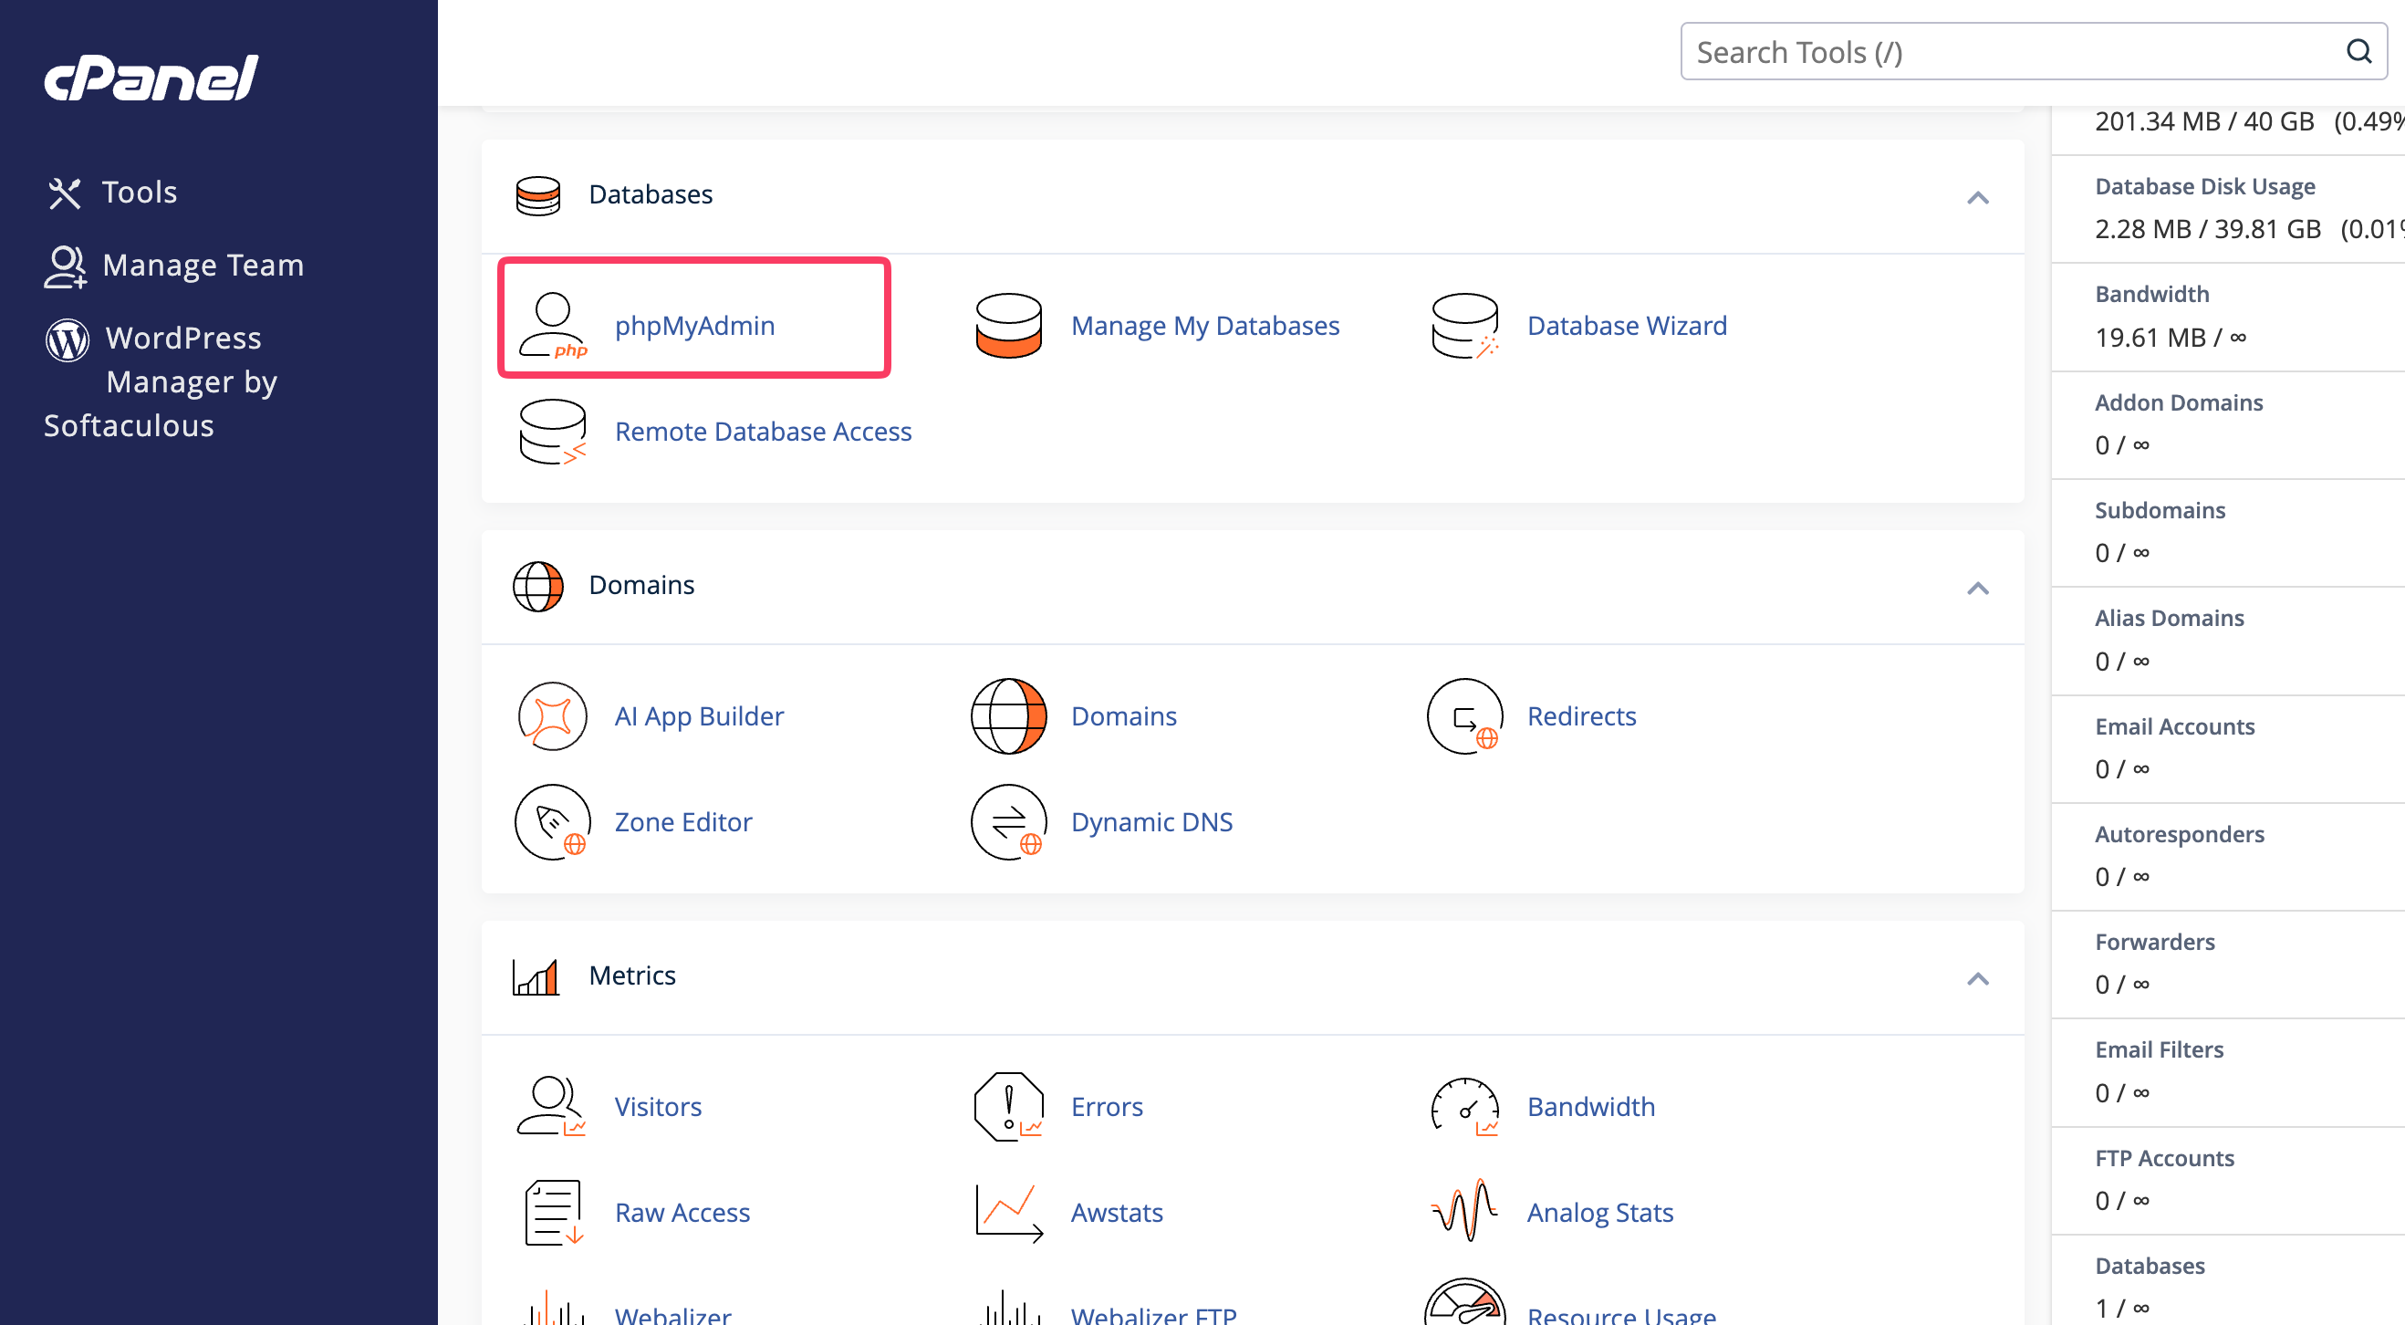
Task: Click the Metrics section bar chart icon
Action: (536, 976)
